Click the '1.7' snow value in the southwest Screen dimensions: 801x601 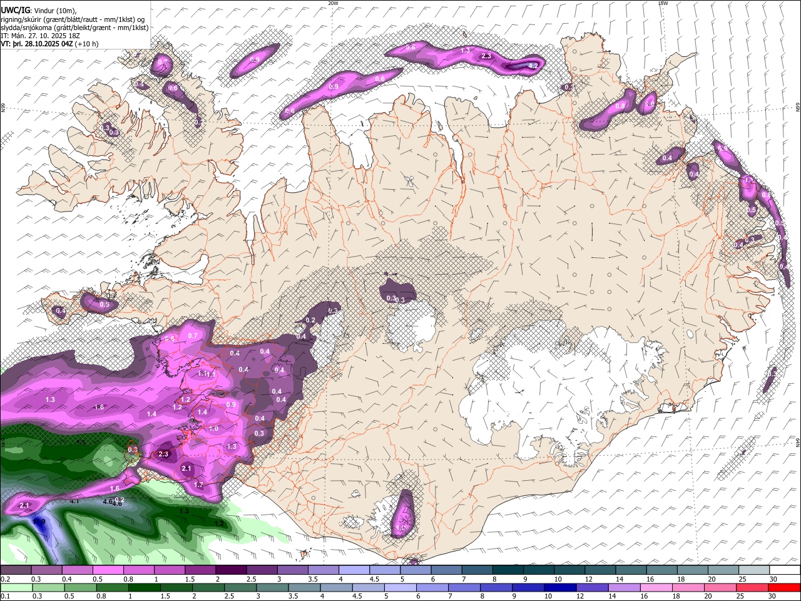198,485
